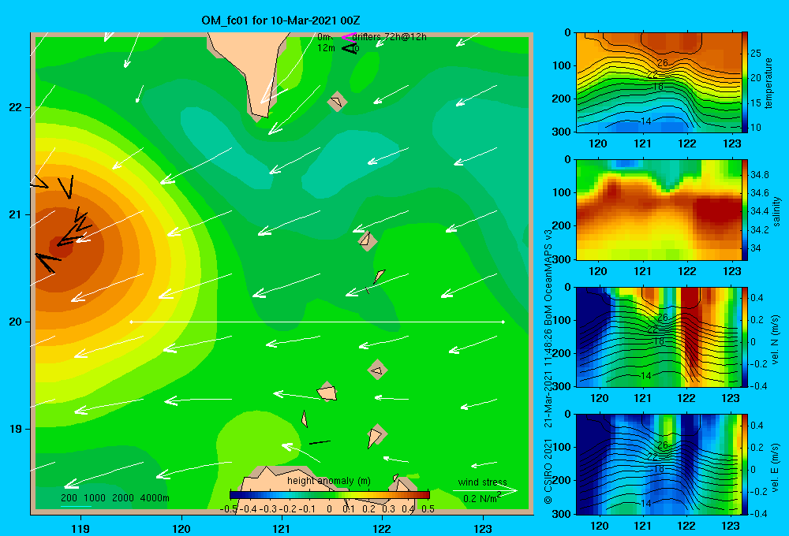
Task: Click the main map longitude label 123
Action: point(483,528)
